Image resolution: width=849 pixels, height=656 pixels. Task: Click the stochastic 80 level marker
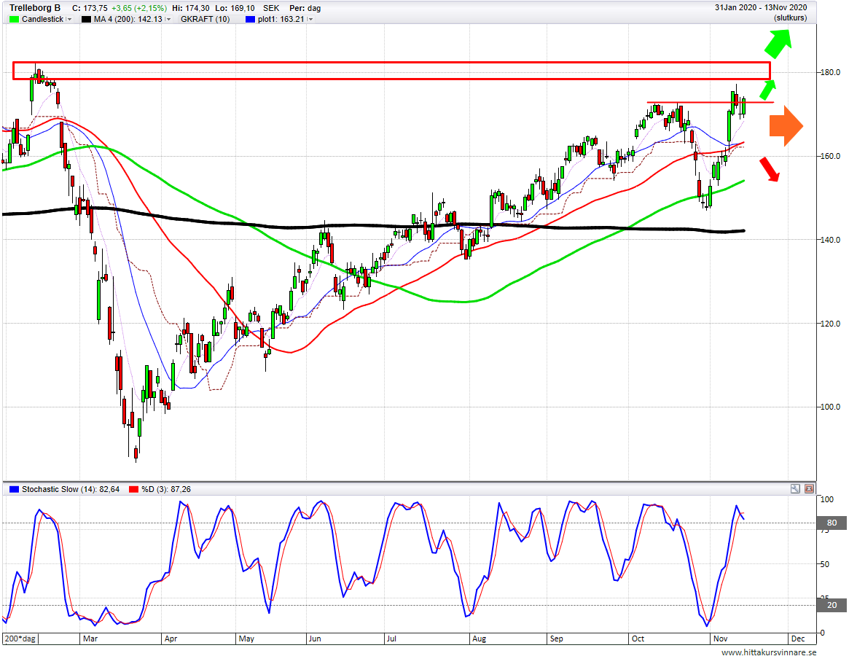[832, 523]
